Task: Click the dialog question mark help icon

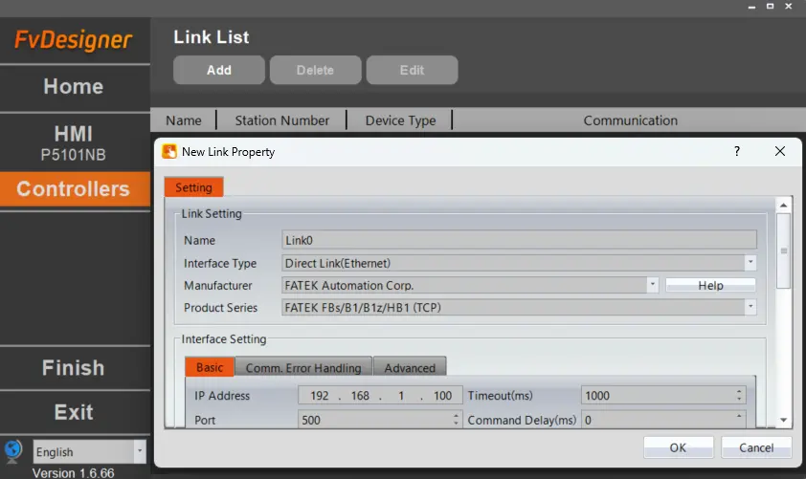Action: coord(736,151)
